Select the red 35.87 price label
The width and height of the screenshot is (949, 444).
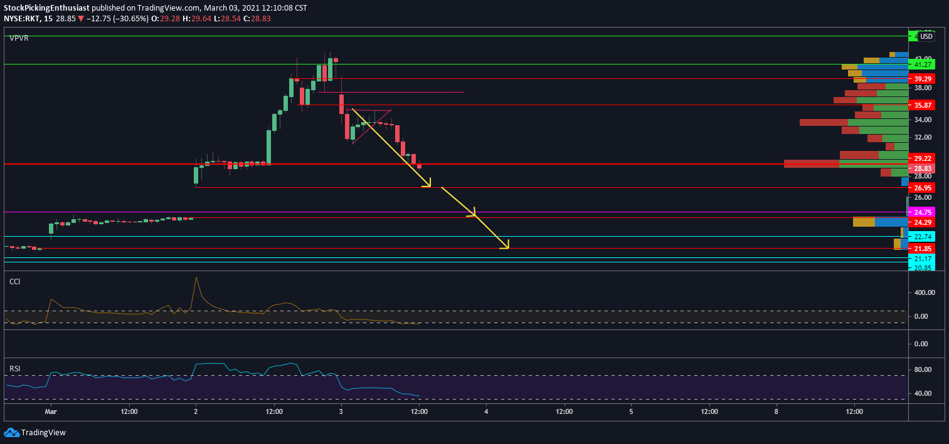tap(921, 105)
